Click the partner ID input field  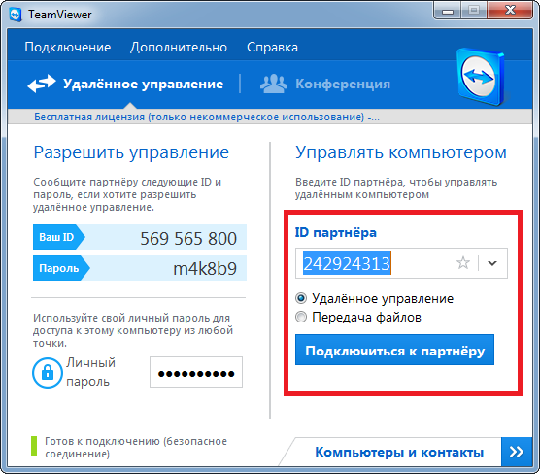[401, 263]
